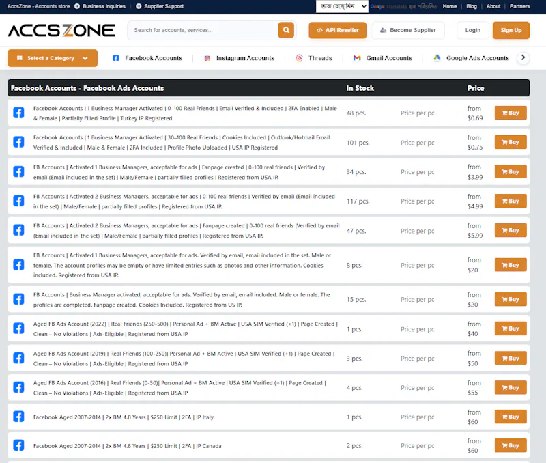Buy the IP Canada $60 account
The image size is (546, 463).
pyautogui.click(x=511, y=445)
